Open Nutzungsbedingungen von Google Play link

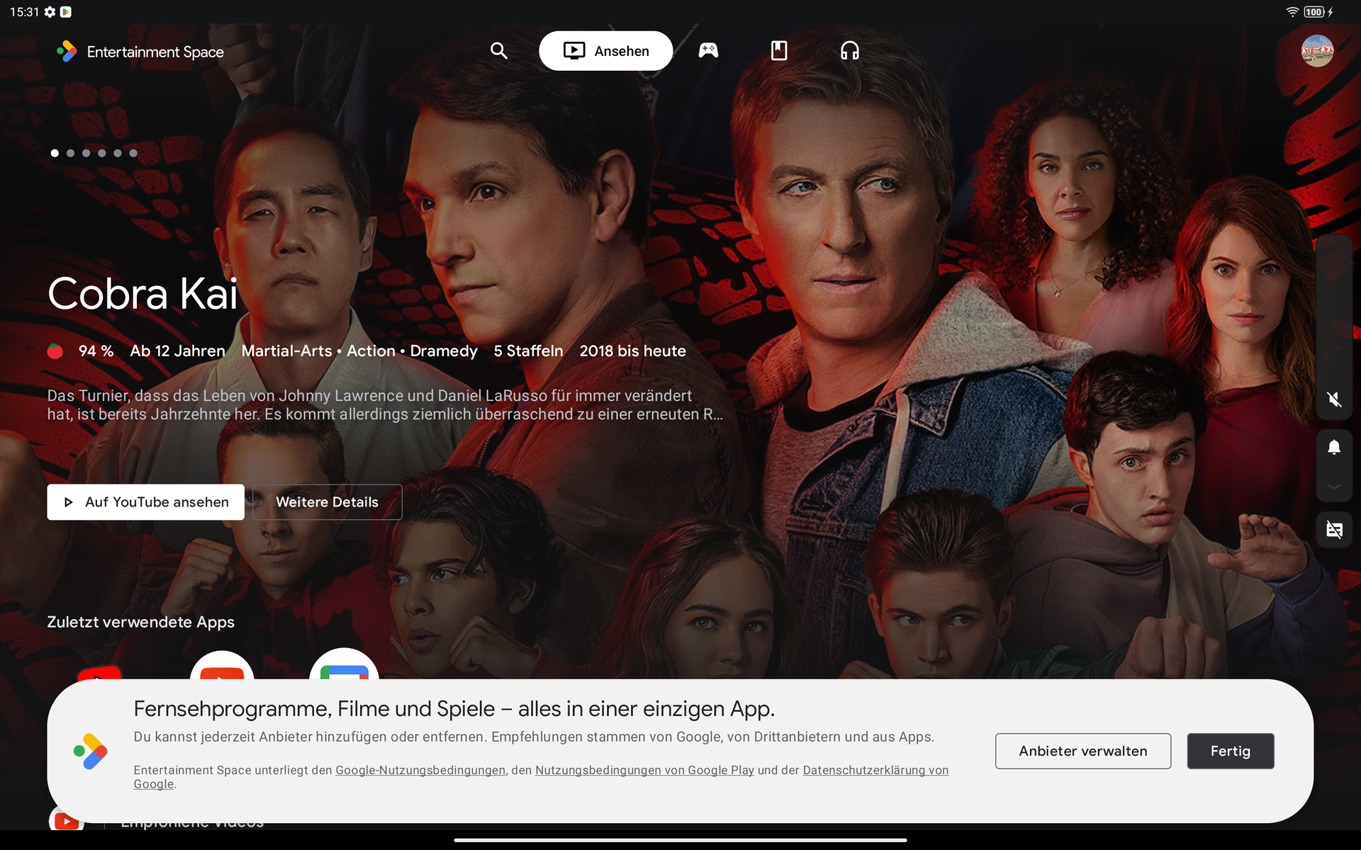(x=644, y=770)
